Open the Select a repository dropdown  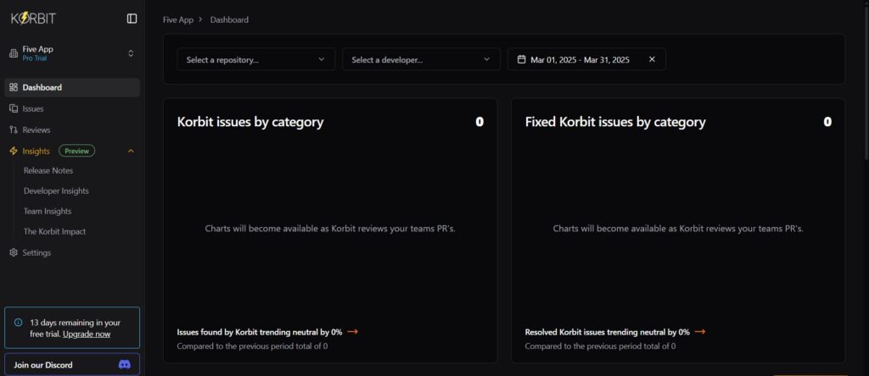256,59
